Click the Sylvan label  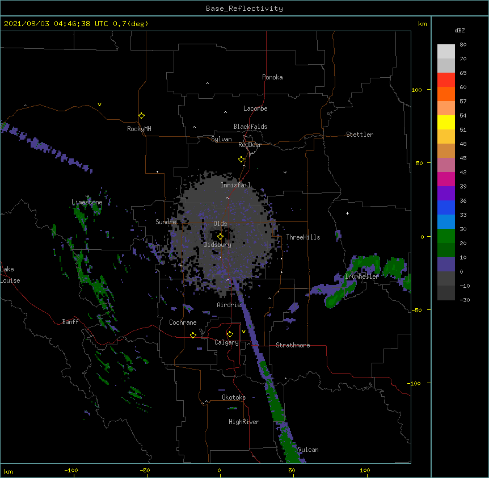(221, 139)
